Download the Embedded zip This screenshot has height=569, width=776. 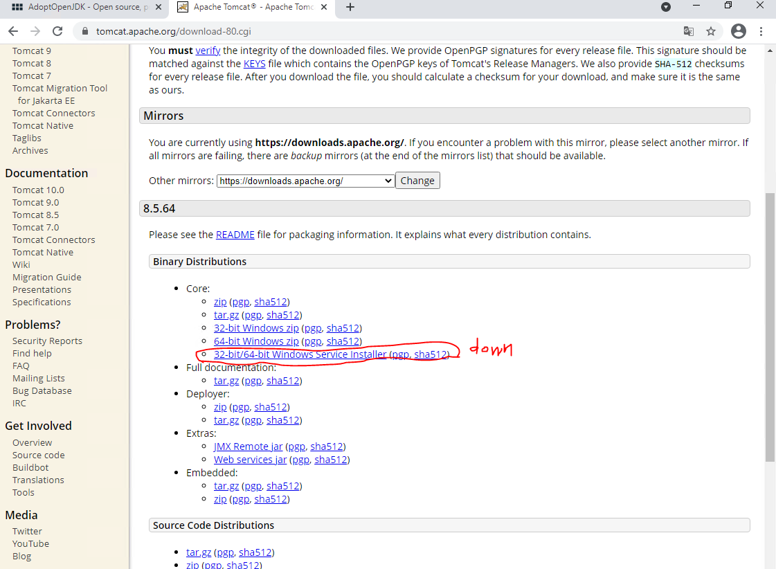(220, 499)
